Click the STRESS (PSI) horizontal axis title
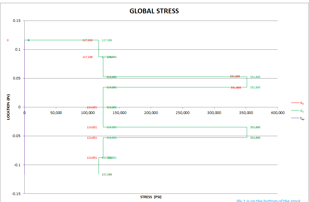This screenshot has height=202, width=309. click(151, 197)
